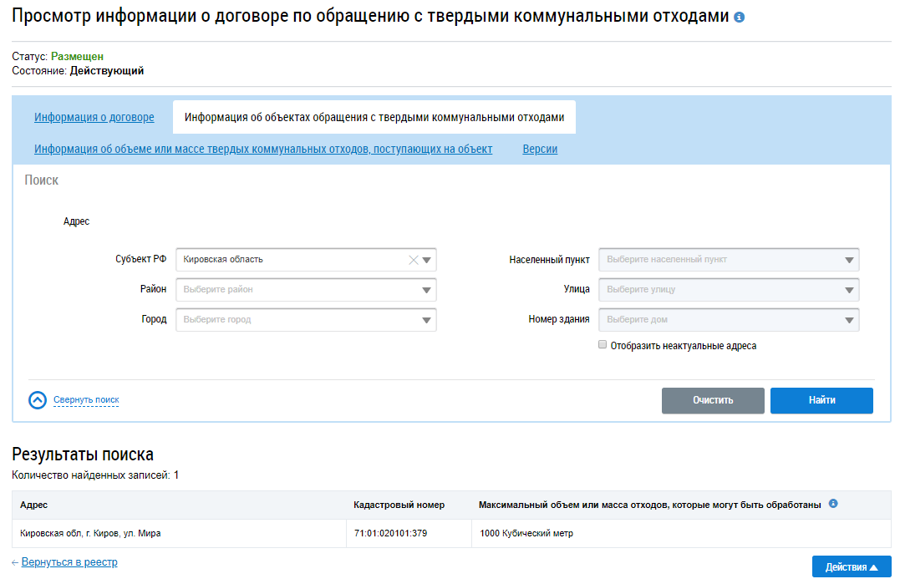Click the circular collapse arrow icon
Image resolution: width=900 pixels, height=584 pixels.
pyautogui.click(x=38, y=400)
